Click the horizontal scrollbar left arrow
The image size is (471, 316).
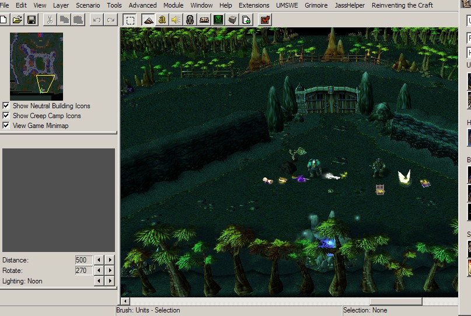point(125,301)
